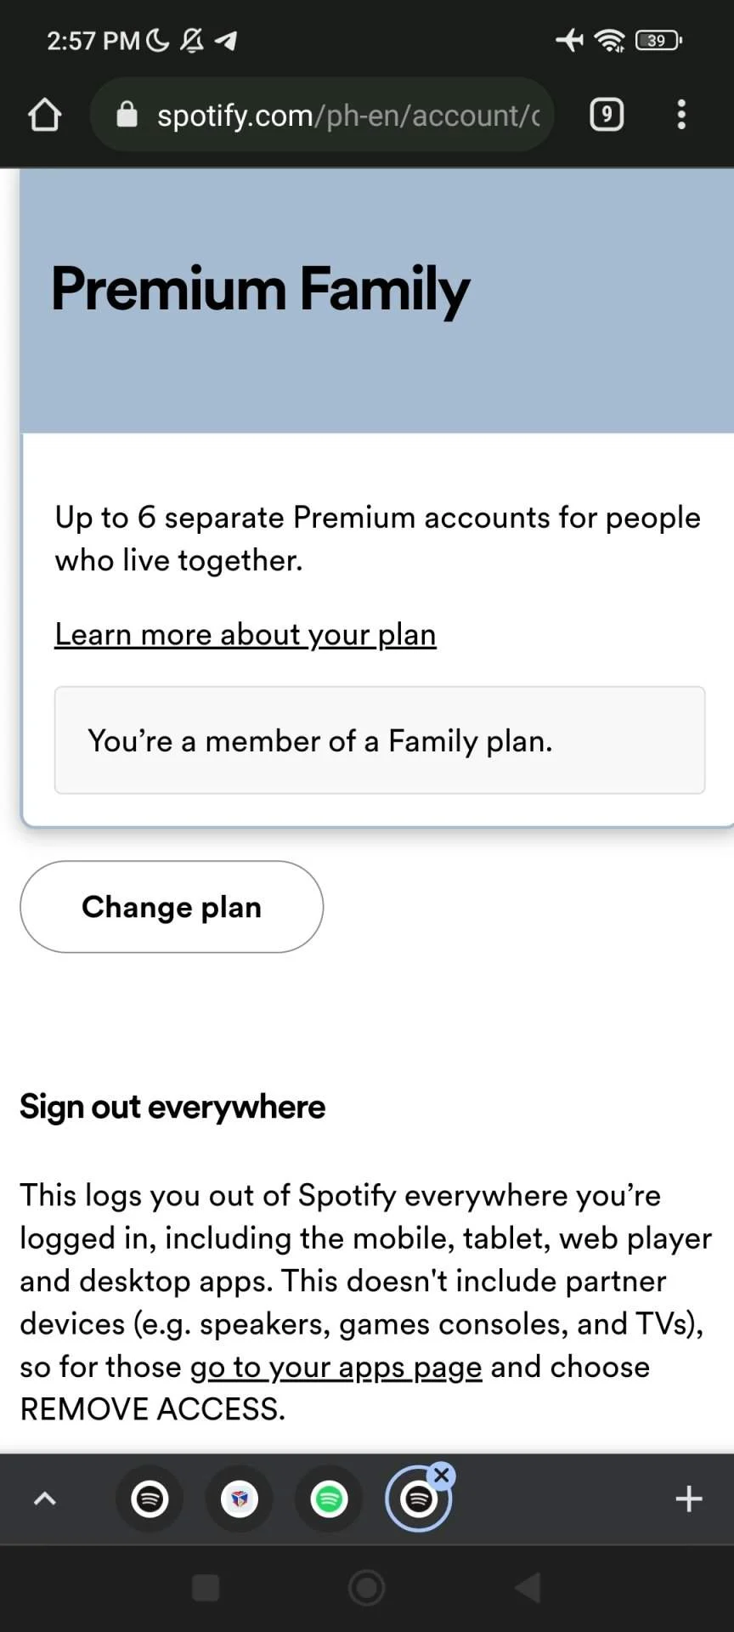
Task: Close the current tab in the group
Action: (441, 1476)
